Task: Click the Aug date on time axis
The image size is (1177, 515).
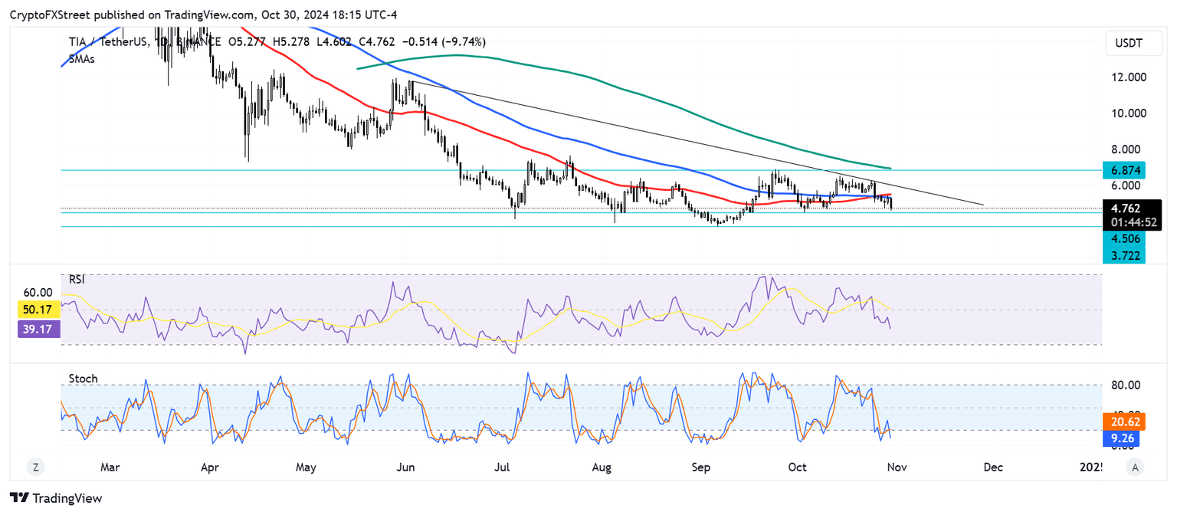Action: coord(602,467)
